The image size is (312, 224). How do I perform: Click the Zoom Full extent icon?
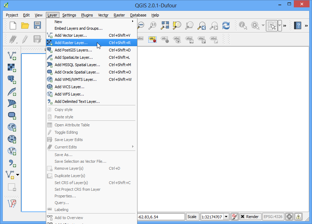[165, 26]
